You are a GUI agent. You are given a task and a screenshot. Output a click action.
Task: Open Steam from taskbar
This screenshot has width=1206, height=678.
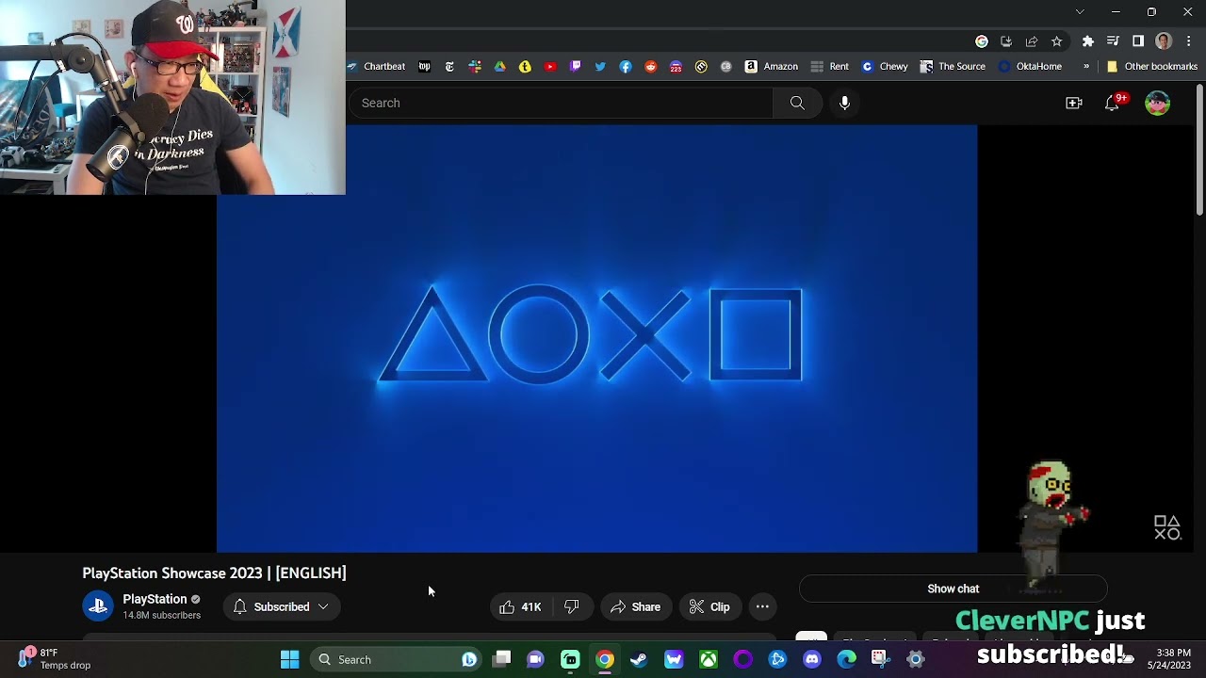[639, 660]
